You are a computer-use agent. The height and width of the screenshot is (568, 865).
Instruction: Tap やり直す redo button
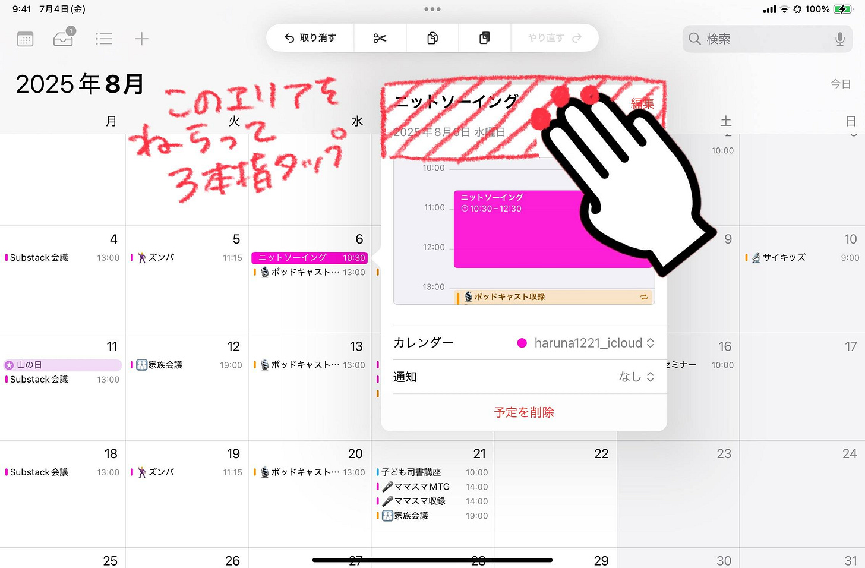coord(555,38)
